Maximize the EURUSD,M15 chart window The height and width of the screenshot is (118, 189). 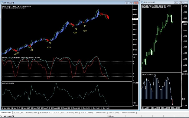tap(181, 2)
